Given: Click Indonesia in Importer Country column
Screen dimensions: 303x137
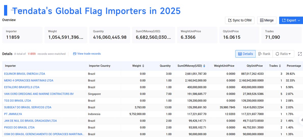Looking at the screenshot, I should pos(94,114).
